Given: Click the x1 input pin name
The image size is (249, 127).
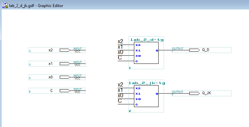Looking at the screenshot, I should (x=51, y=63).
